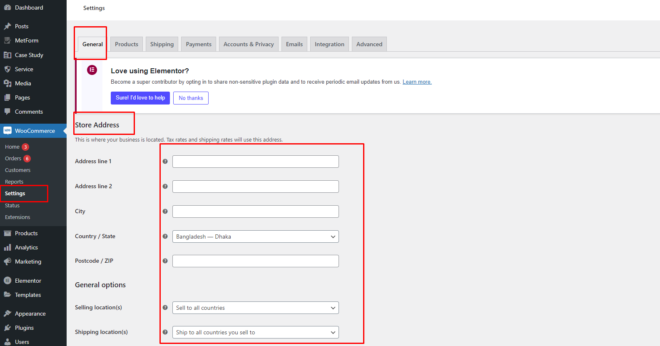Open the Country / State dropdown
Screen dimensions: 660x346
(255, 236)
